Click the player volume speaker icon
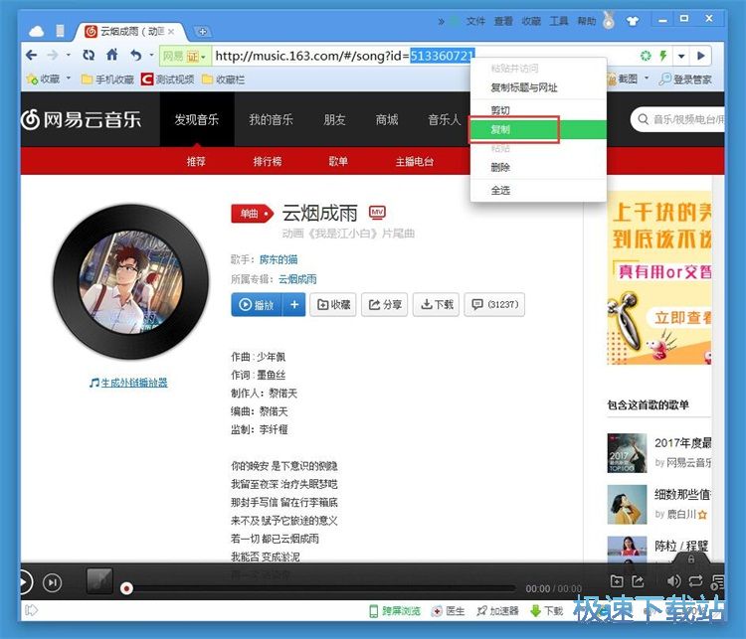The image size is (746, 639). [673, 581]
